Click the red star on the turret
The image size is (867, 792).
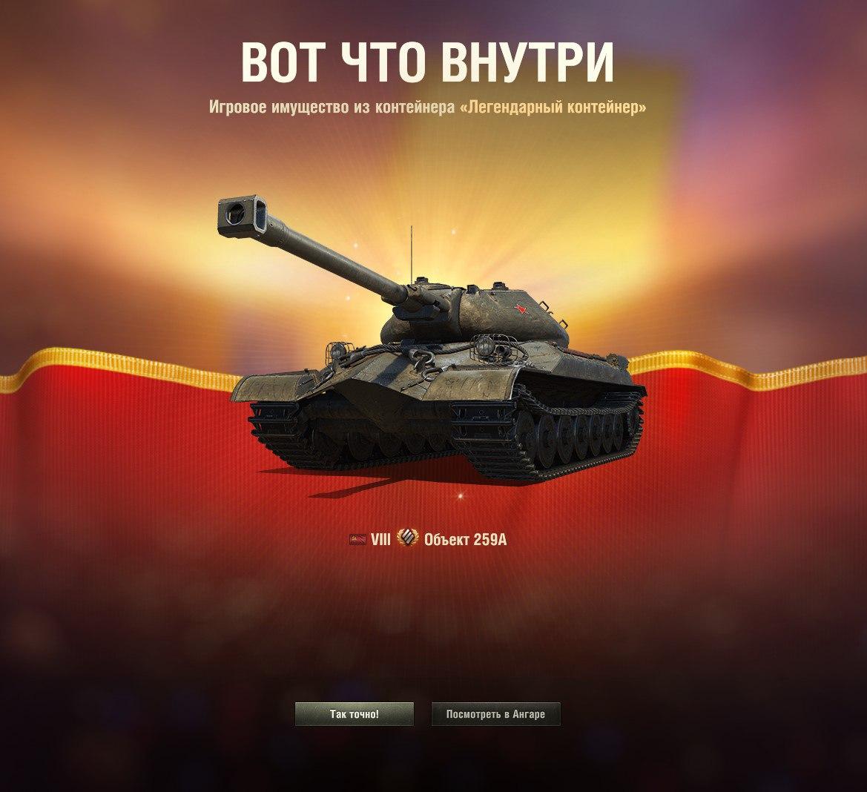[518, 308]
